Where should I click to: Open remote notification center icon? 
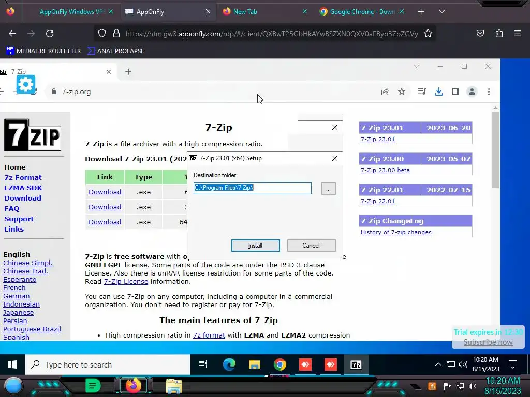[513, 364]
